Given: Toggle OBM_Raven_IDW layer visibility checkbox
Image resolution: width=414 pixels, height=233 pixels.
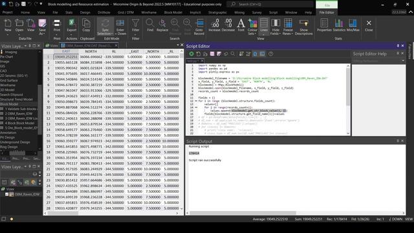Looking at the screenshot, I should click(x=7, y=194).
